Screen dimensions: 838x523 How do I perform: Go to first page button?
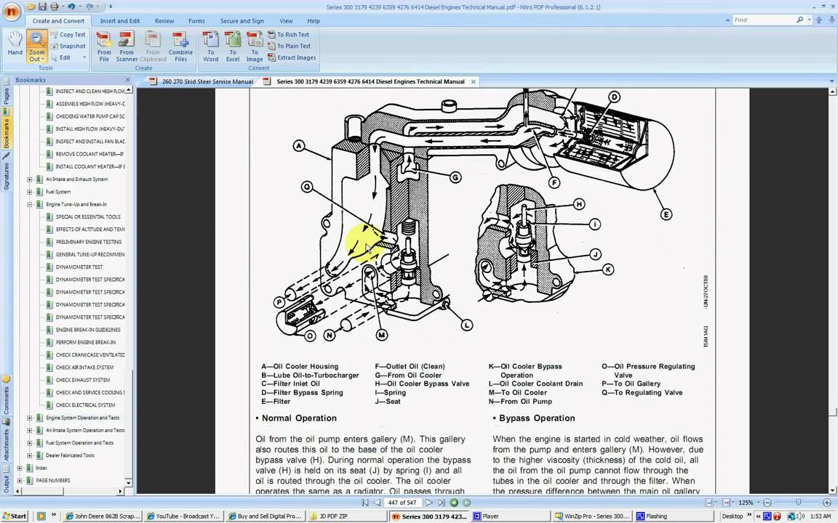point(365,503)
